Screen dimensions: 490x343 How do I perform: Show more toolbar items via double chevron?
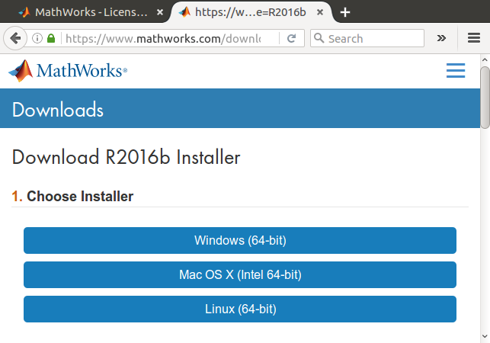tap(441, 38)
